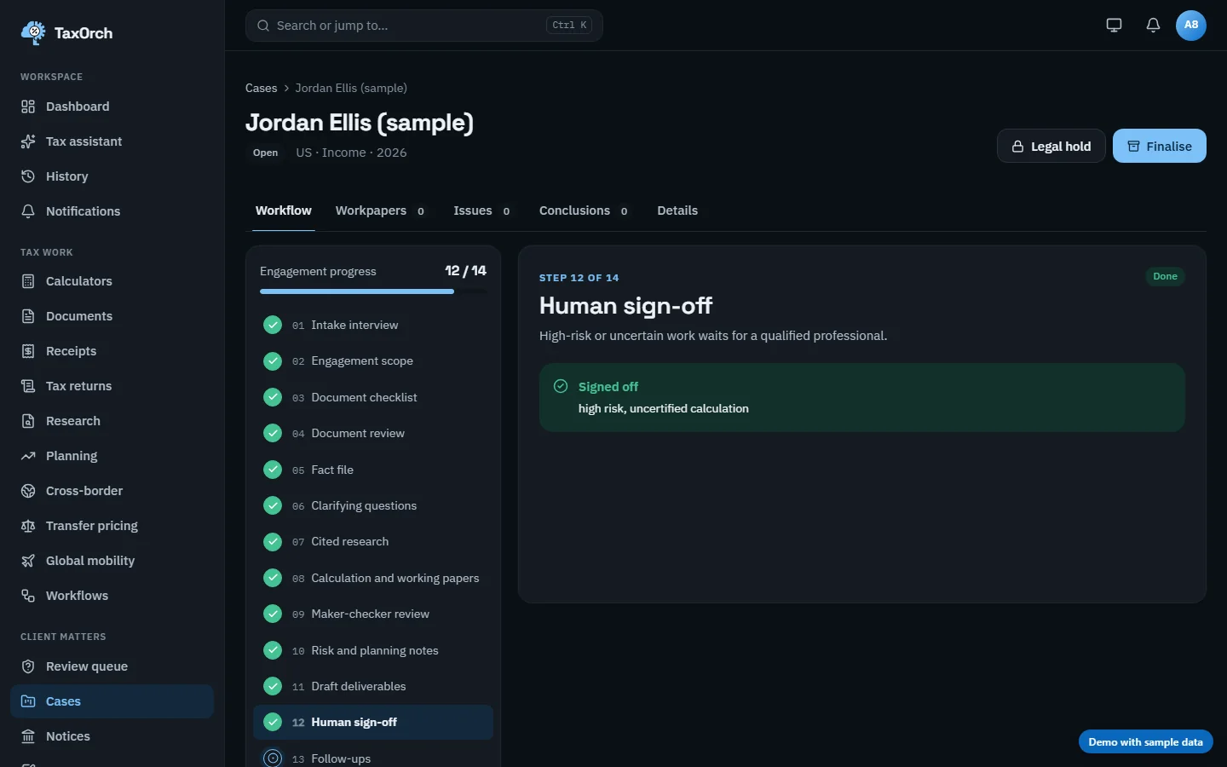Click the Legal hold button

tap(1051, 146)
